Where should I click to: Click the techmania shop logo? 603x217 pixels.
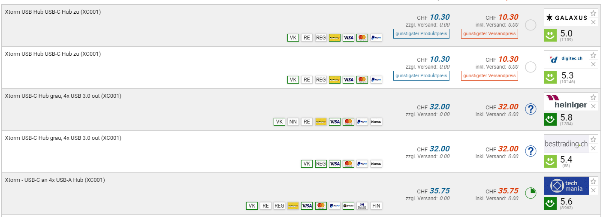point(566,186)
